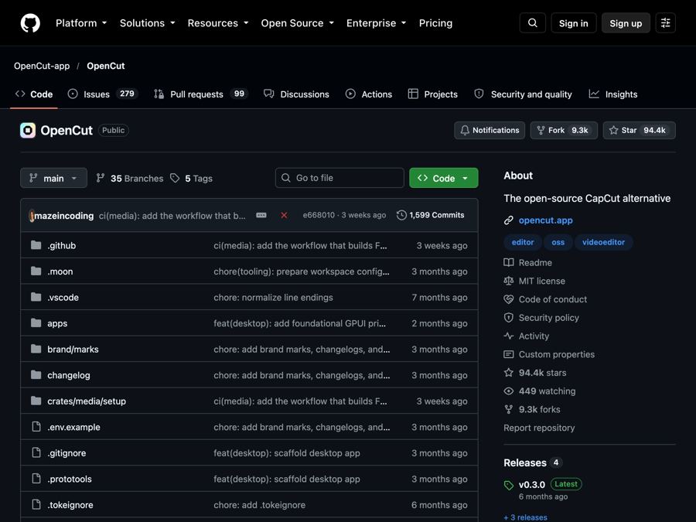696x522 pixels.
Task: Select the videoeditor topic tag
Action: click(x=603, y=242)
